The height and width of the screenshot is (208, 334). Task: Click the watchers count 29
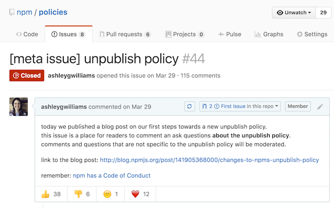pyautogui.click(x=323, y=12)
